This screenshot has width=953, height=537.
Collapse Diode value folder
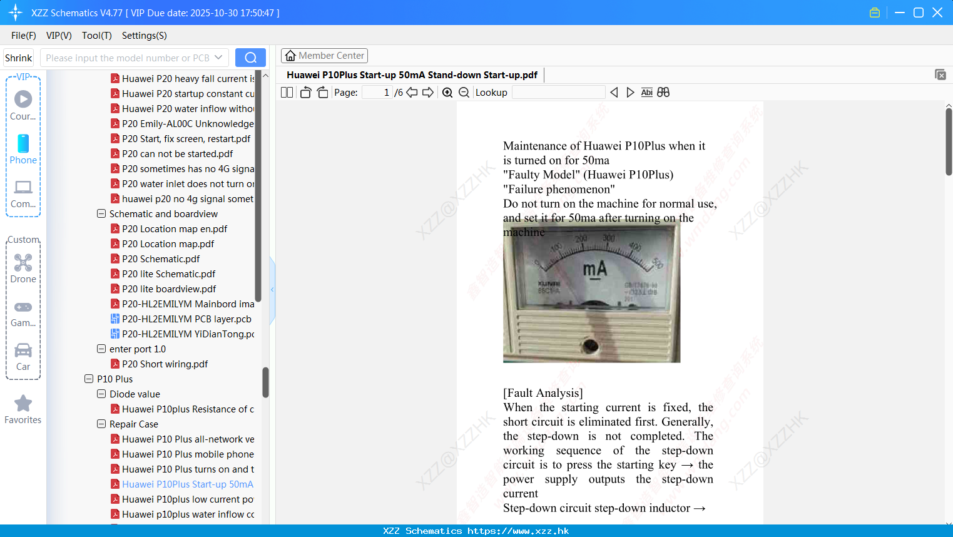(x=101, y=394)
